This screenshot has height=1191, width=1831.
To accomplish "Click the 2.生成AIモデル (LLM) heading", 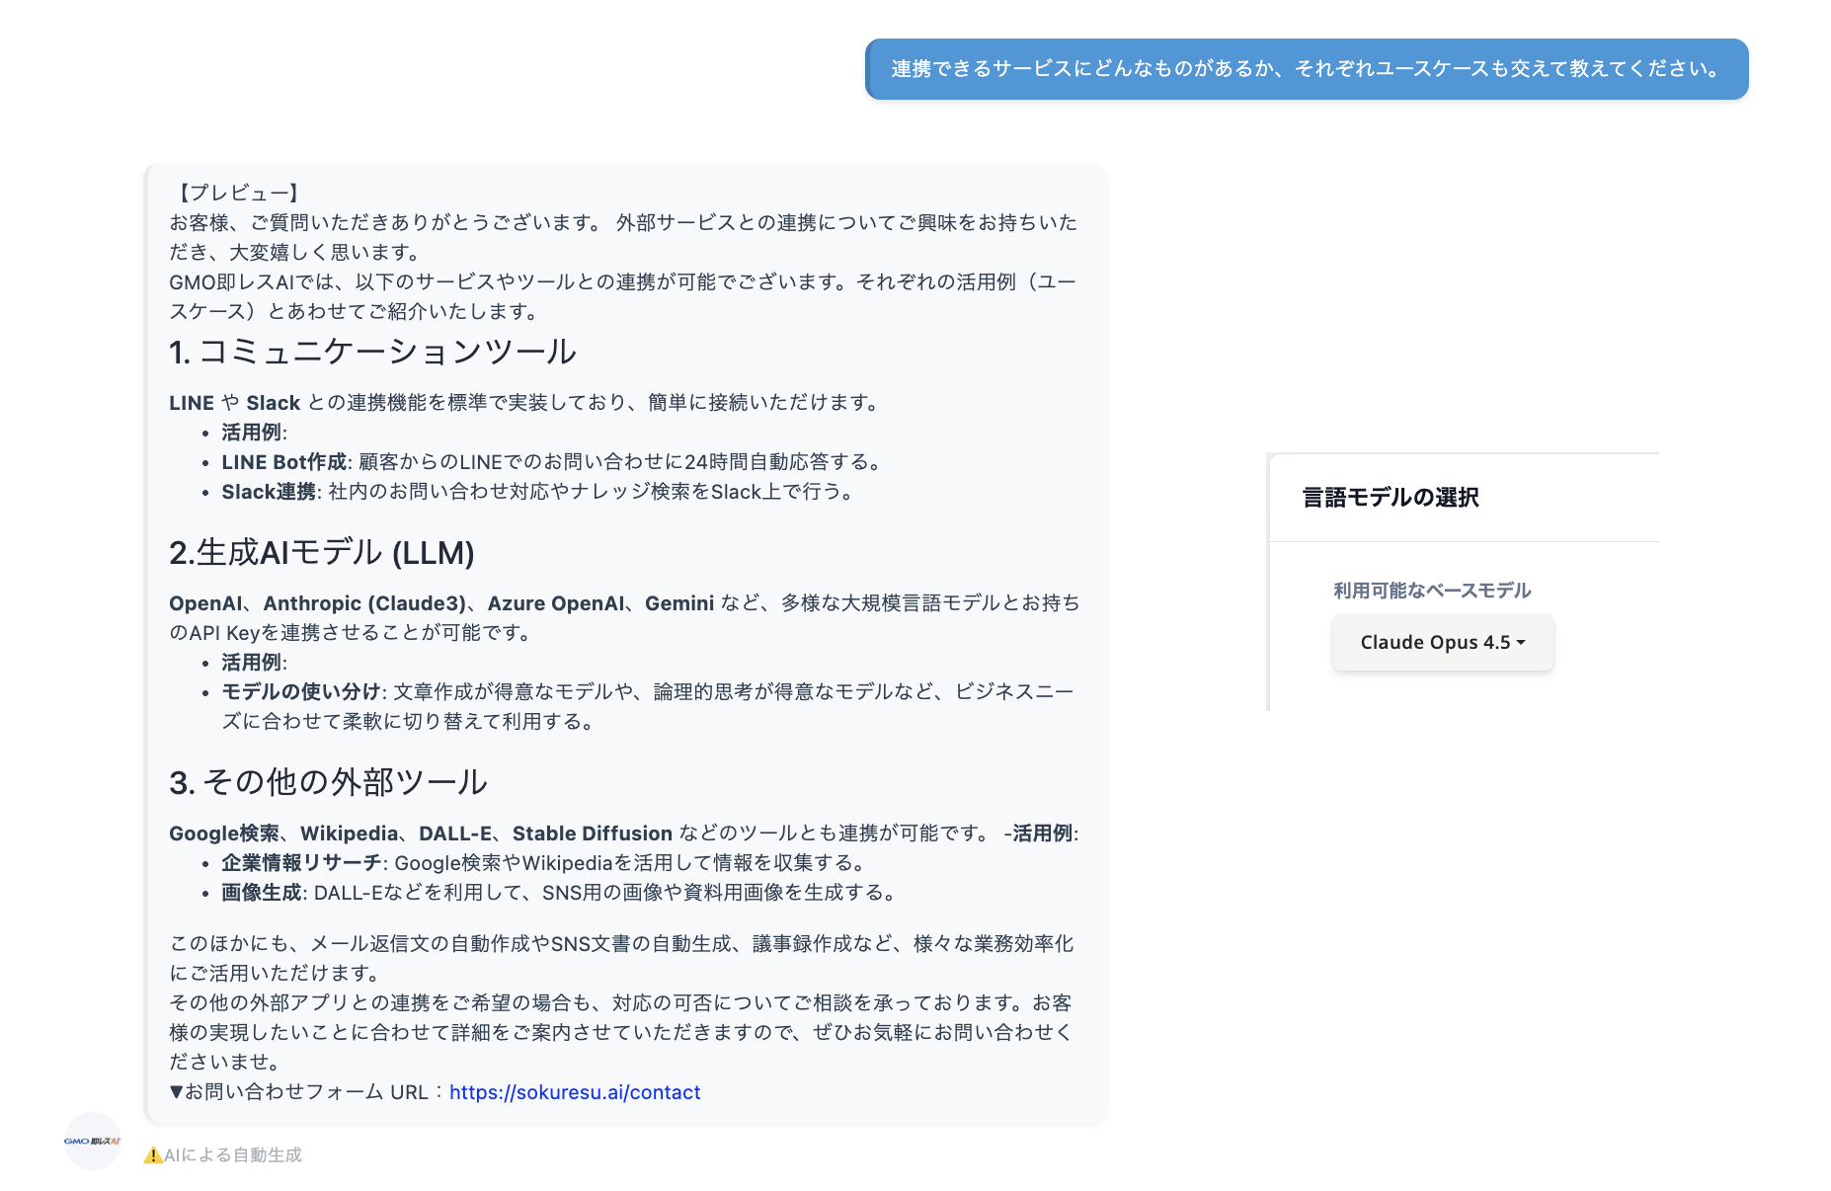I will pos(321,553).
